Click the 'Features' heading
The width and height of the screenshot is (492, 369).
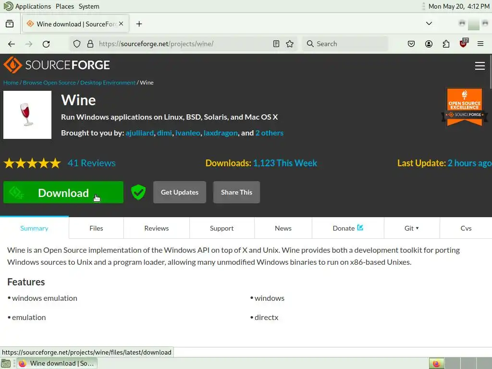(26, 282)
